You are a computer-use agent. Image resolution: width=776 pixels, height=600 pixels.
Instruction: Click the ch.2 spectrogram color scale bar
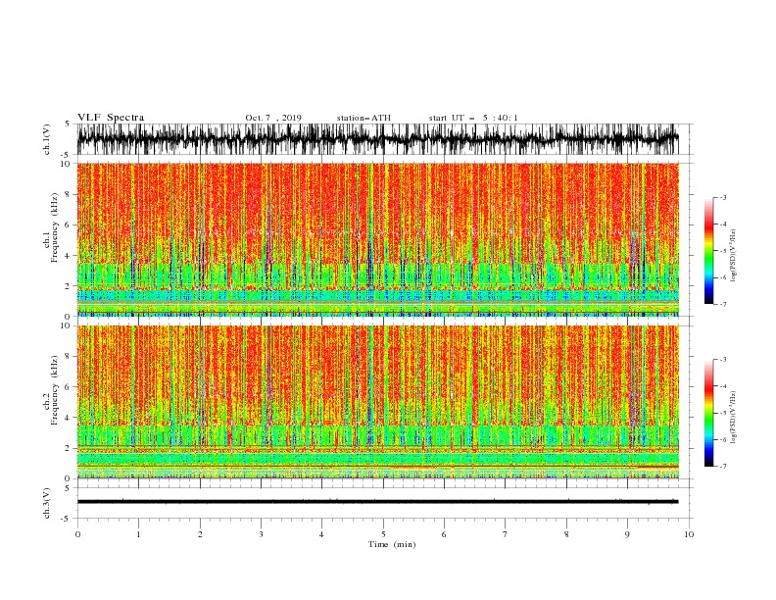(708, 413)
